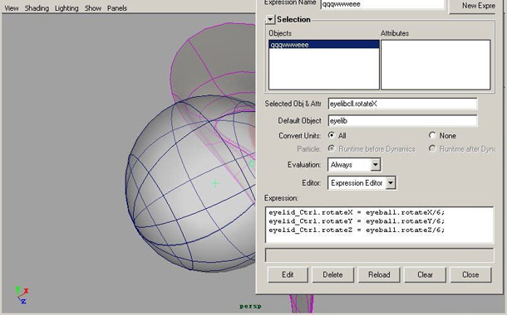Viewport: 507px width, 315px height.
Task: Click the Default Object field
Action: [402, 121]
